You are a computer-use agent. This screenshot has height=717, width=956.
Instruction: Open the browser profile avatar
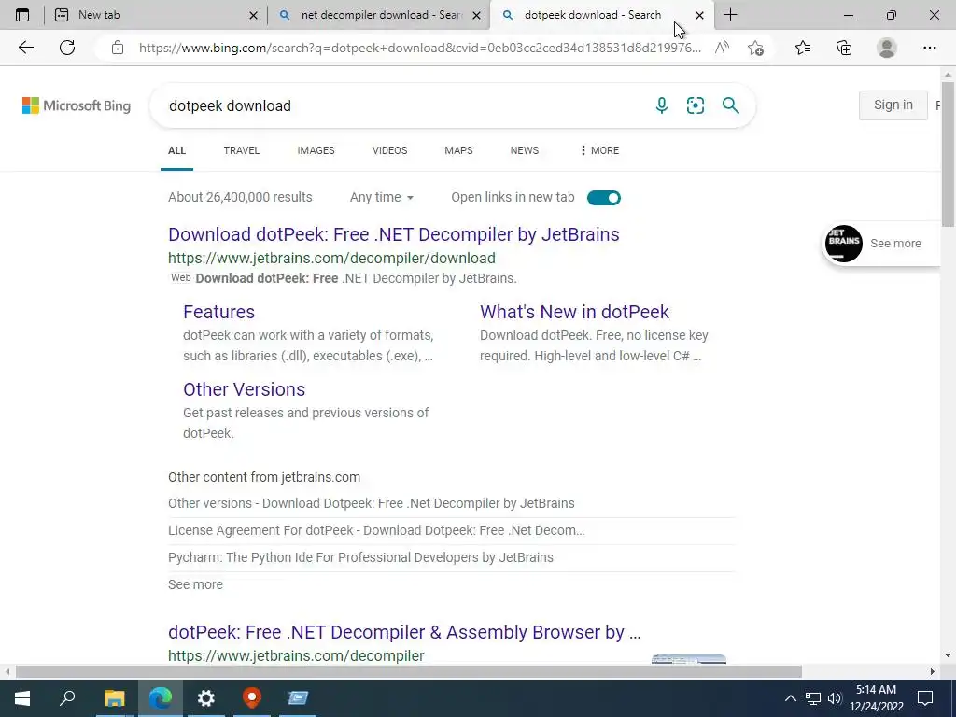point(887,48)
